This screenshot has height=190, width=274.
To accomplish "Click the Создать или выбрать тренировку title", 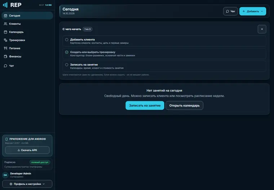I will tap(93, 52).
